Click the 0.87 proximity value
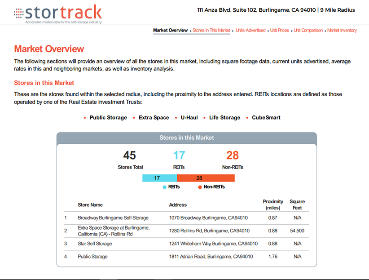Image resolution: width=369 pixels, height=280 pixels. pos(273,218)
